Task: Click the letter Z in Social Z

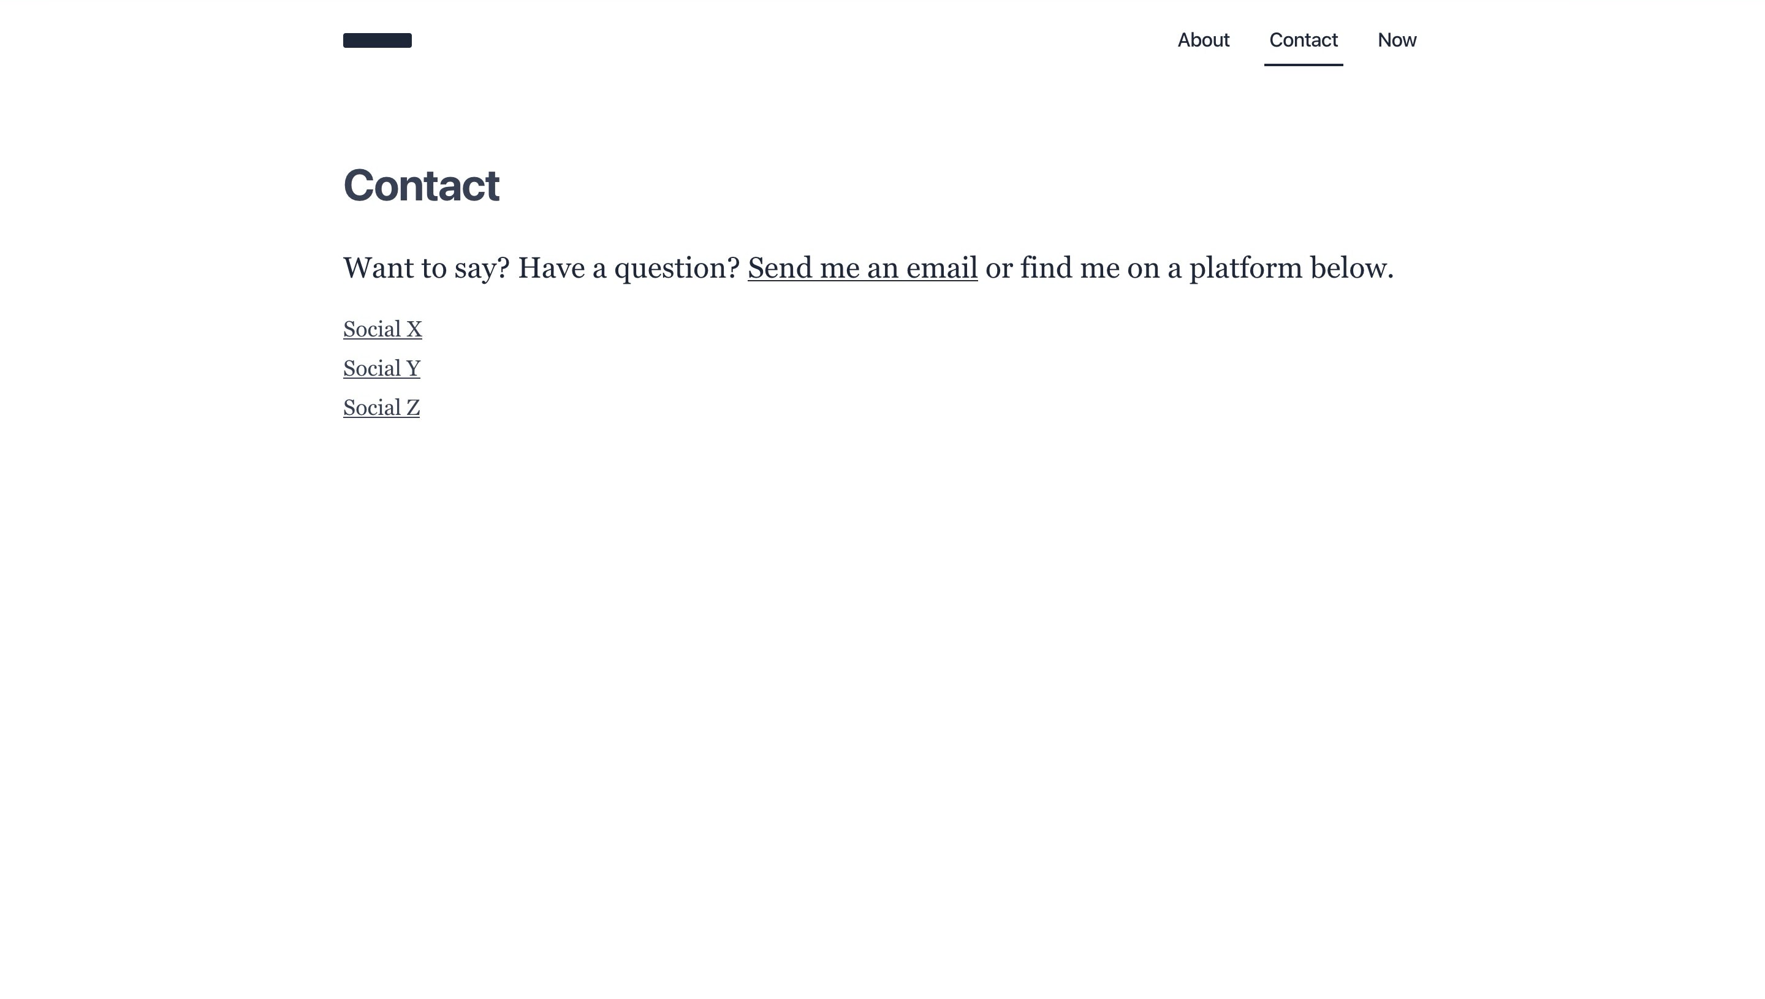Action: [x=412, y=408]
